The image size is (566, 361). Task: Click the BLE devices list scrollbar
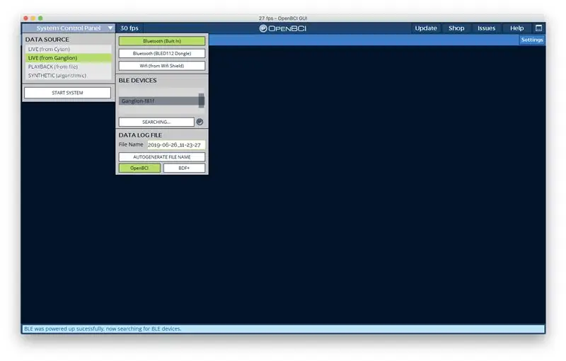[202, 101]
